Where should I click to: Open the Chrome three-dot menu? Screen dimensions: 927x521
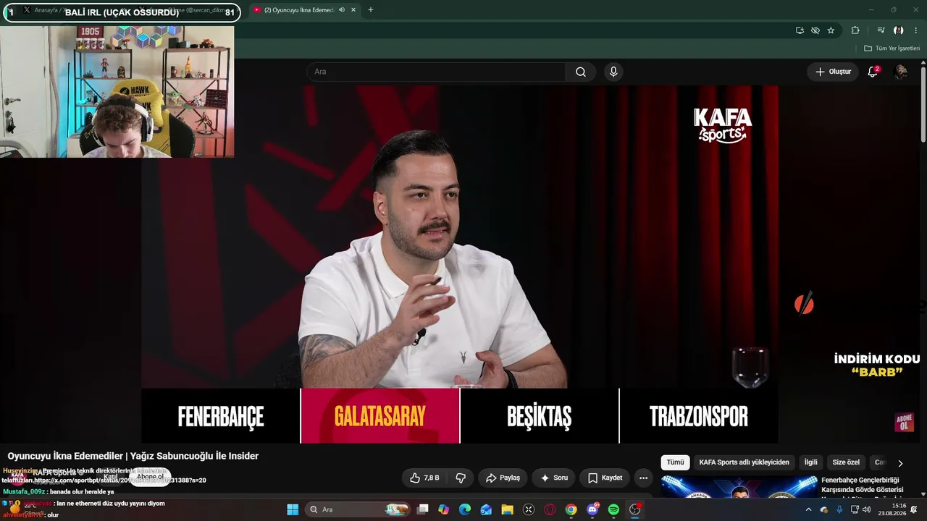tap(916, 30)
